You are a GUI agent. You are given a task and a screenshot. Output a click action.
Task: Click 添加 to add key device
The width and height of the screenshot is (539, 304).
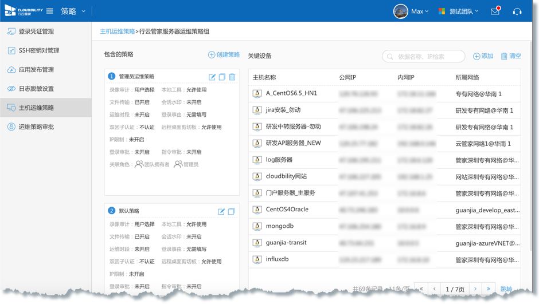pyautogui.click(x=483, y=56)
